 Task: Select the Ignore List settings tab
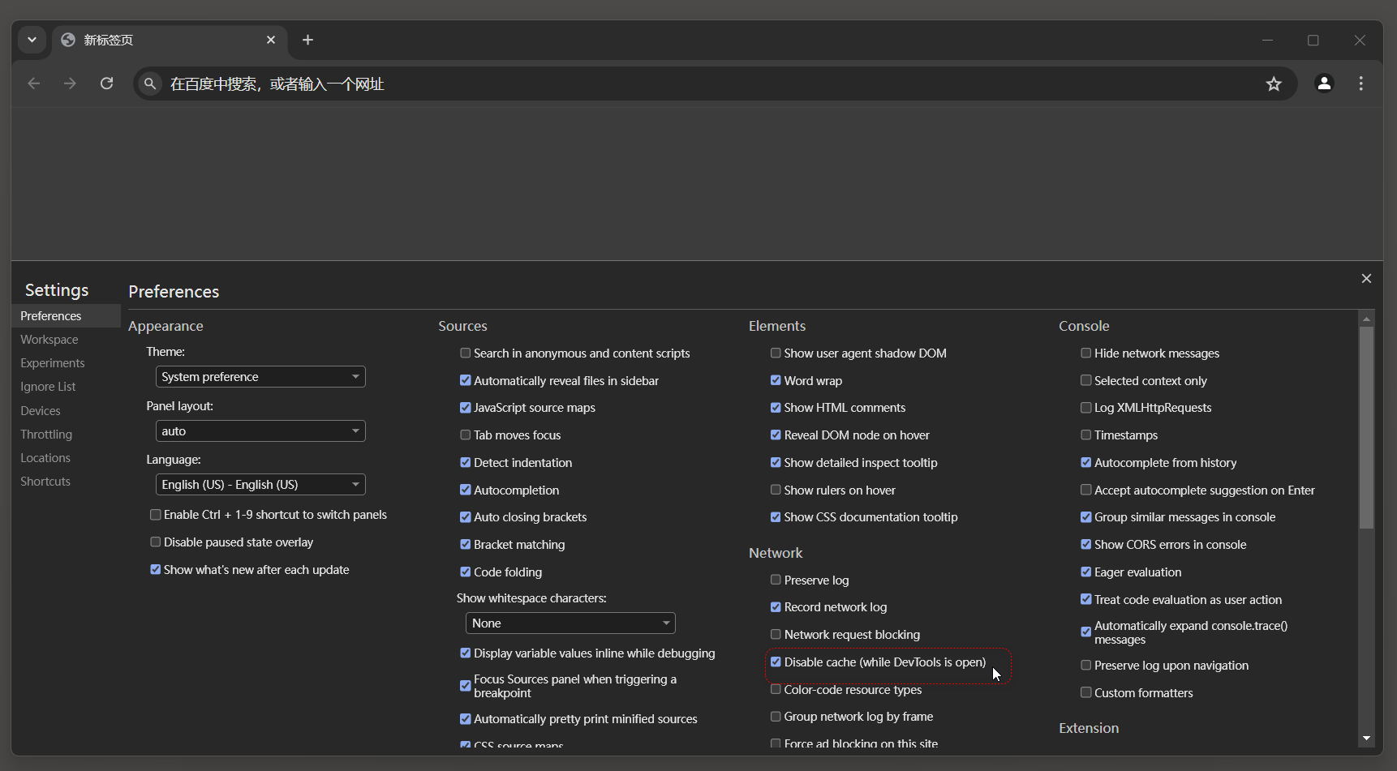66,387
